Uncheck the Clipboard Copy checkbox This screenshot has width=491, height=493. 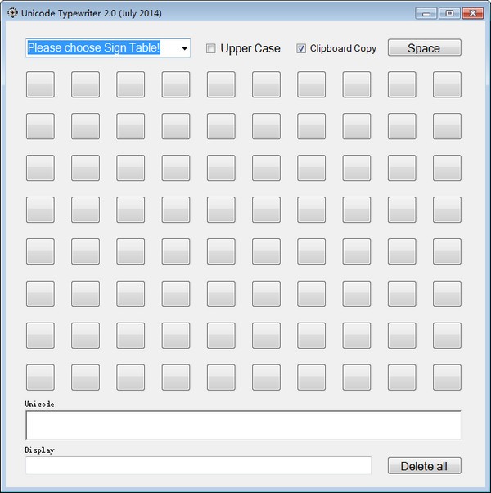tap(301, 48)
